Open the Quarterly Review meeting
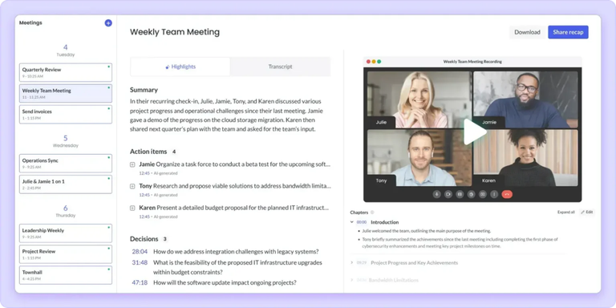The width and height of the screenshot is (616, 308). [x=66, y=72]
